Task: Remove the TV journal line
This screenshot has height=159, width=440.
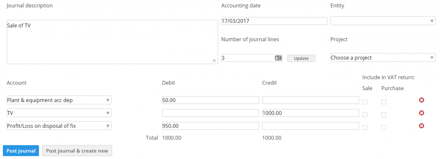Action: (x=421, y=113)
